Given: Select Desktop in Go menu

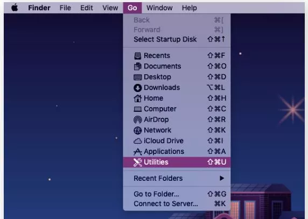Looking at the screenshot, I should pyautogui.click(x=177, y=77).
